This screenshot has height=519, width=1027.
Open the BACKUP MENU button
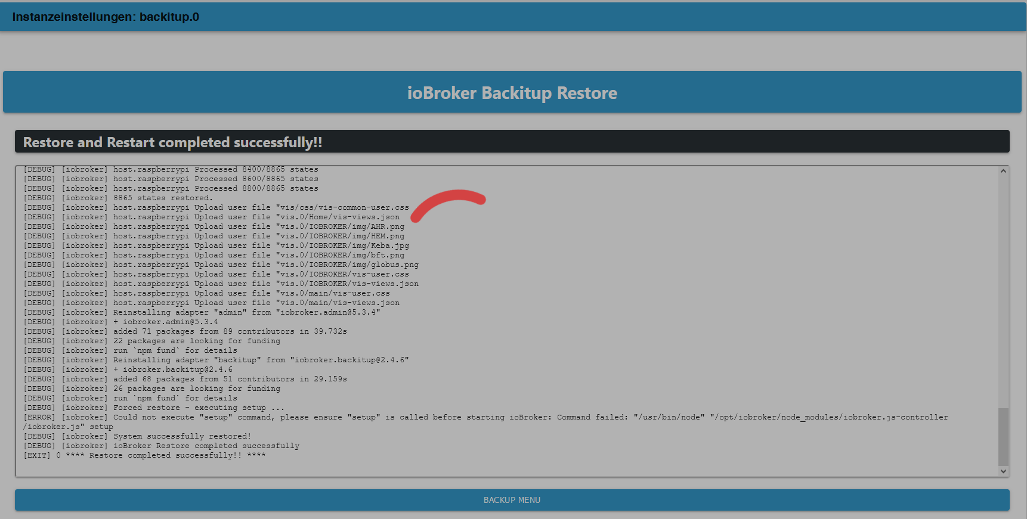pos(512,500)
